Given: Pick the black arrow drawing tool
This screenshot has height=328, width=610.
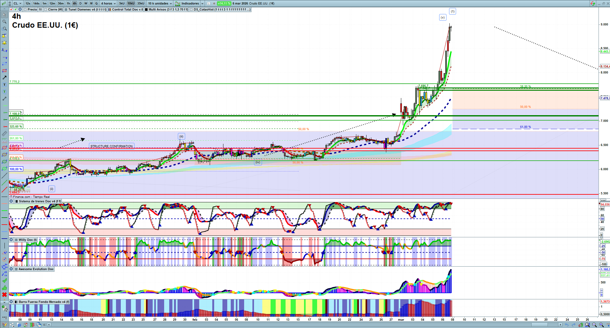Looking at the screenshot, I should point(4,78).
